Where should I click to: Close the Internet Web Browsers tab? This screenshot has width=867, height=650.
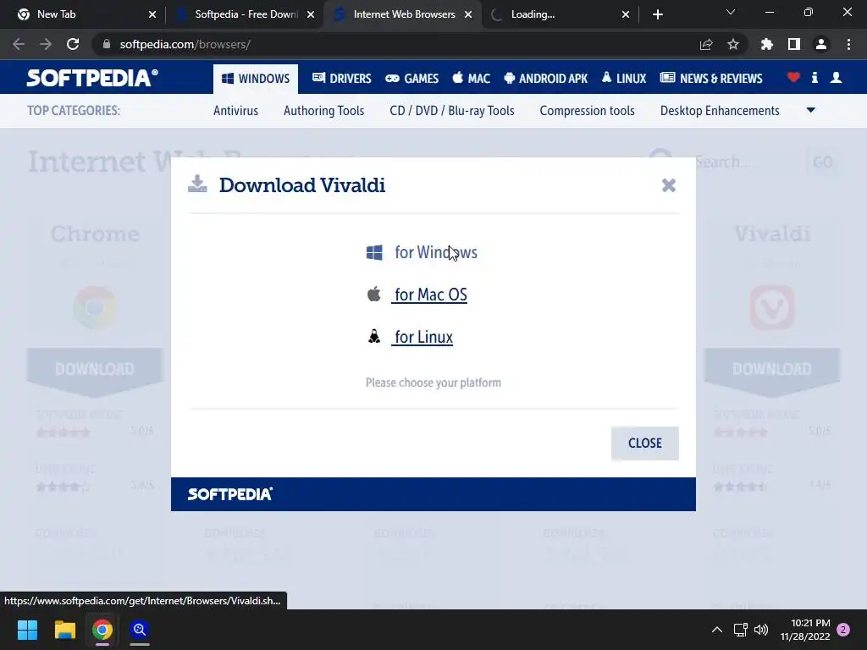[x=468, y=14]
